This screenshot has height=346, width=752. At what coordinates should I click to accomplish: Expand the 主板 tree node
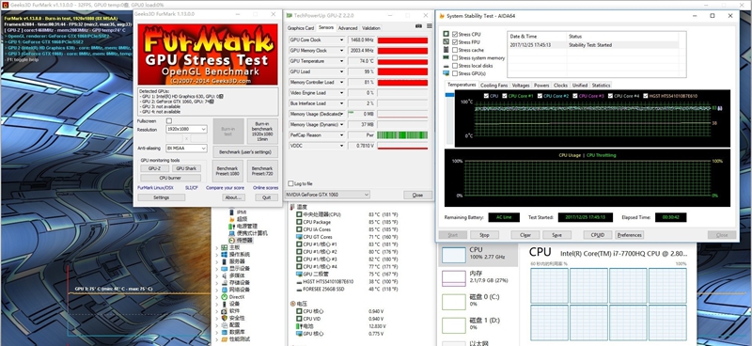tap(217, 247)
